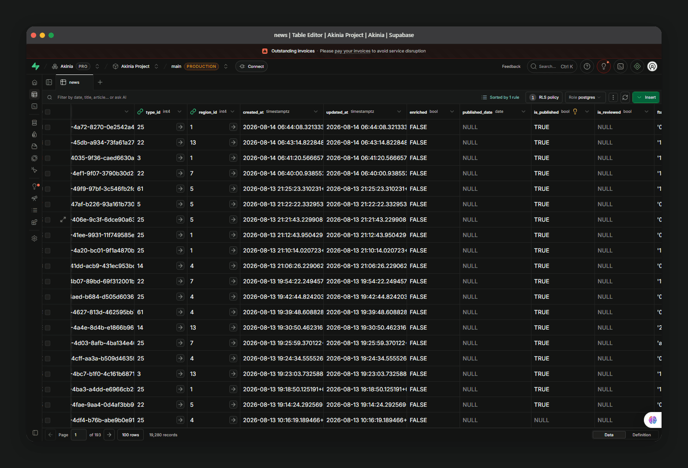Open updated_at column header menu
This screenshot has height=468, width=688.
pos(399,111)
